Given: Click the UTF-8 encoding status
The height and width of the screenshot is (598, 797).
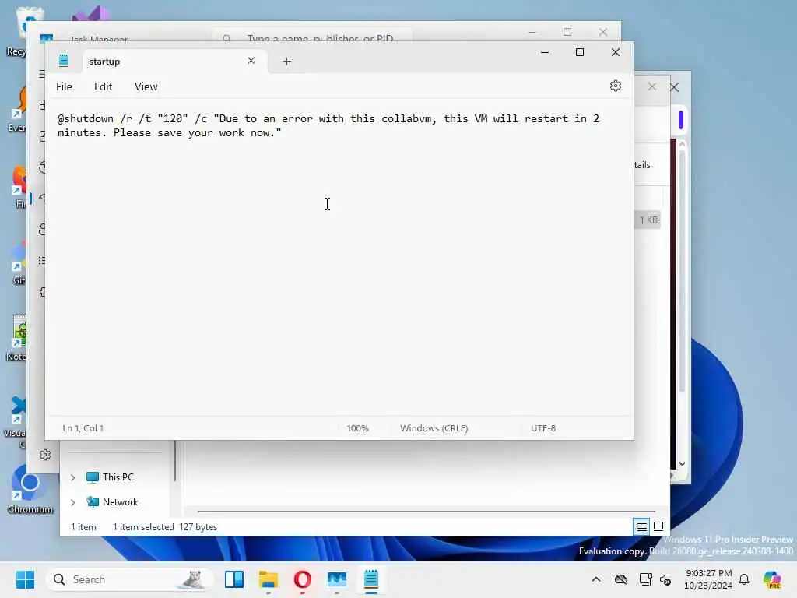Looking at the screenshot, I should (542, 428).
